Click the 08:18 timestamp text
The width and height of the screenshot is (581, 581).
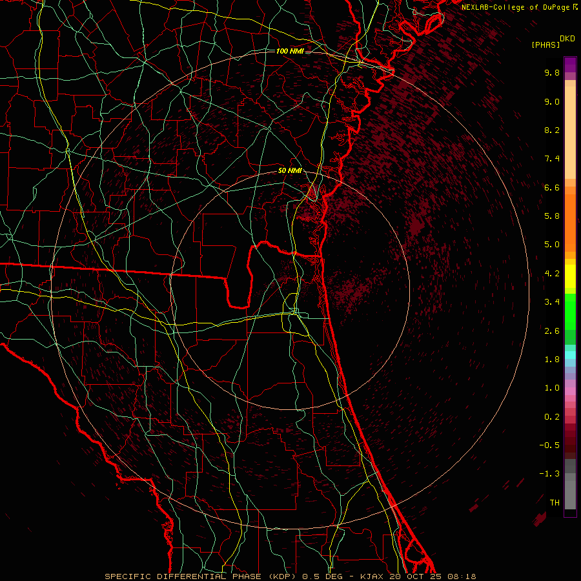tap(462, 576)
